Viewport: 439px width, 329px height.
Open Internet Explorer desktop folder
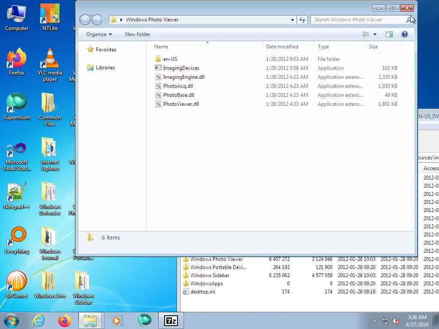[50, 154]
